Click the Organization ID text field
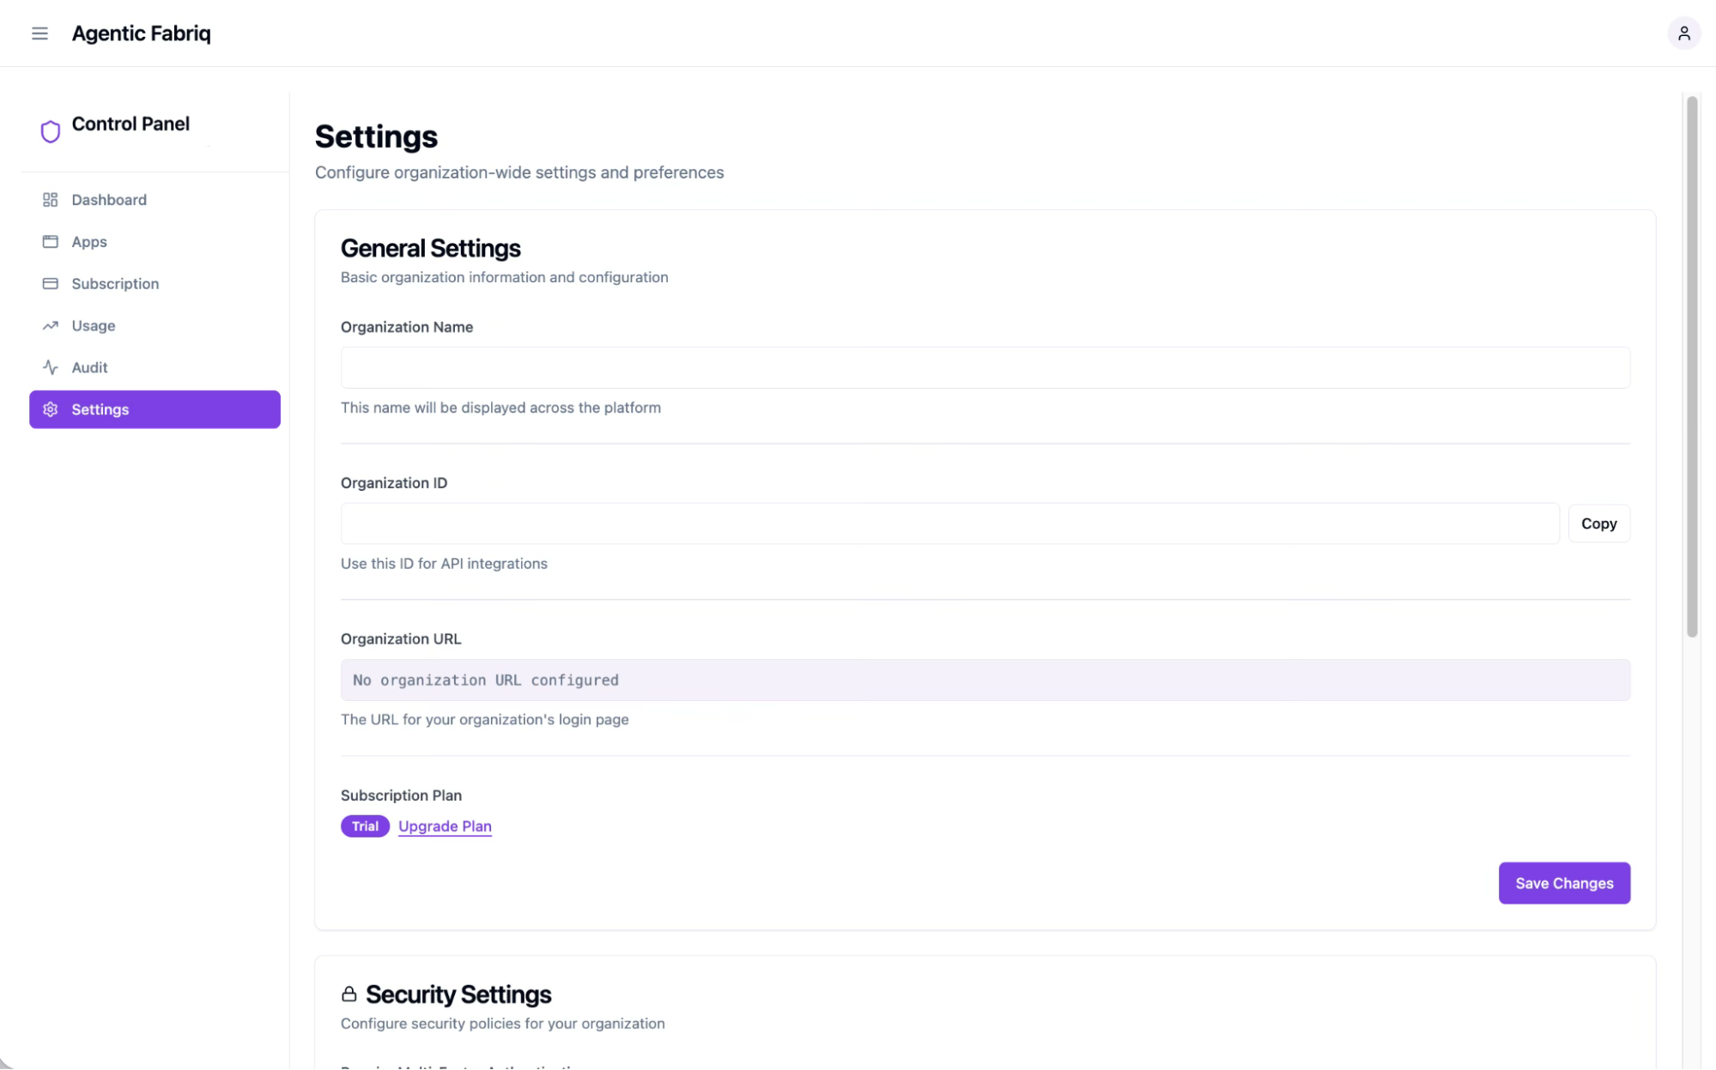The image size is (1716, 1070). tap(949, 523)
